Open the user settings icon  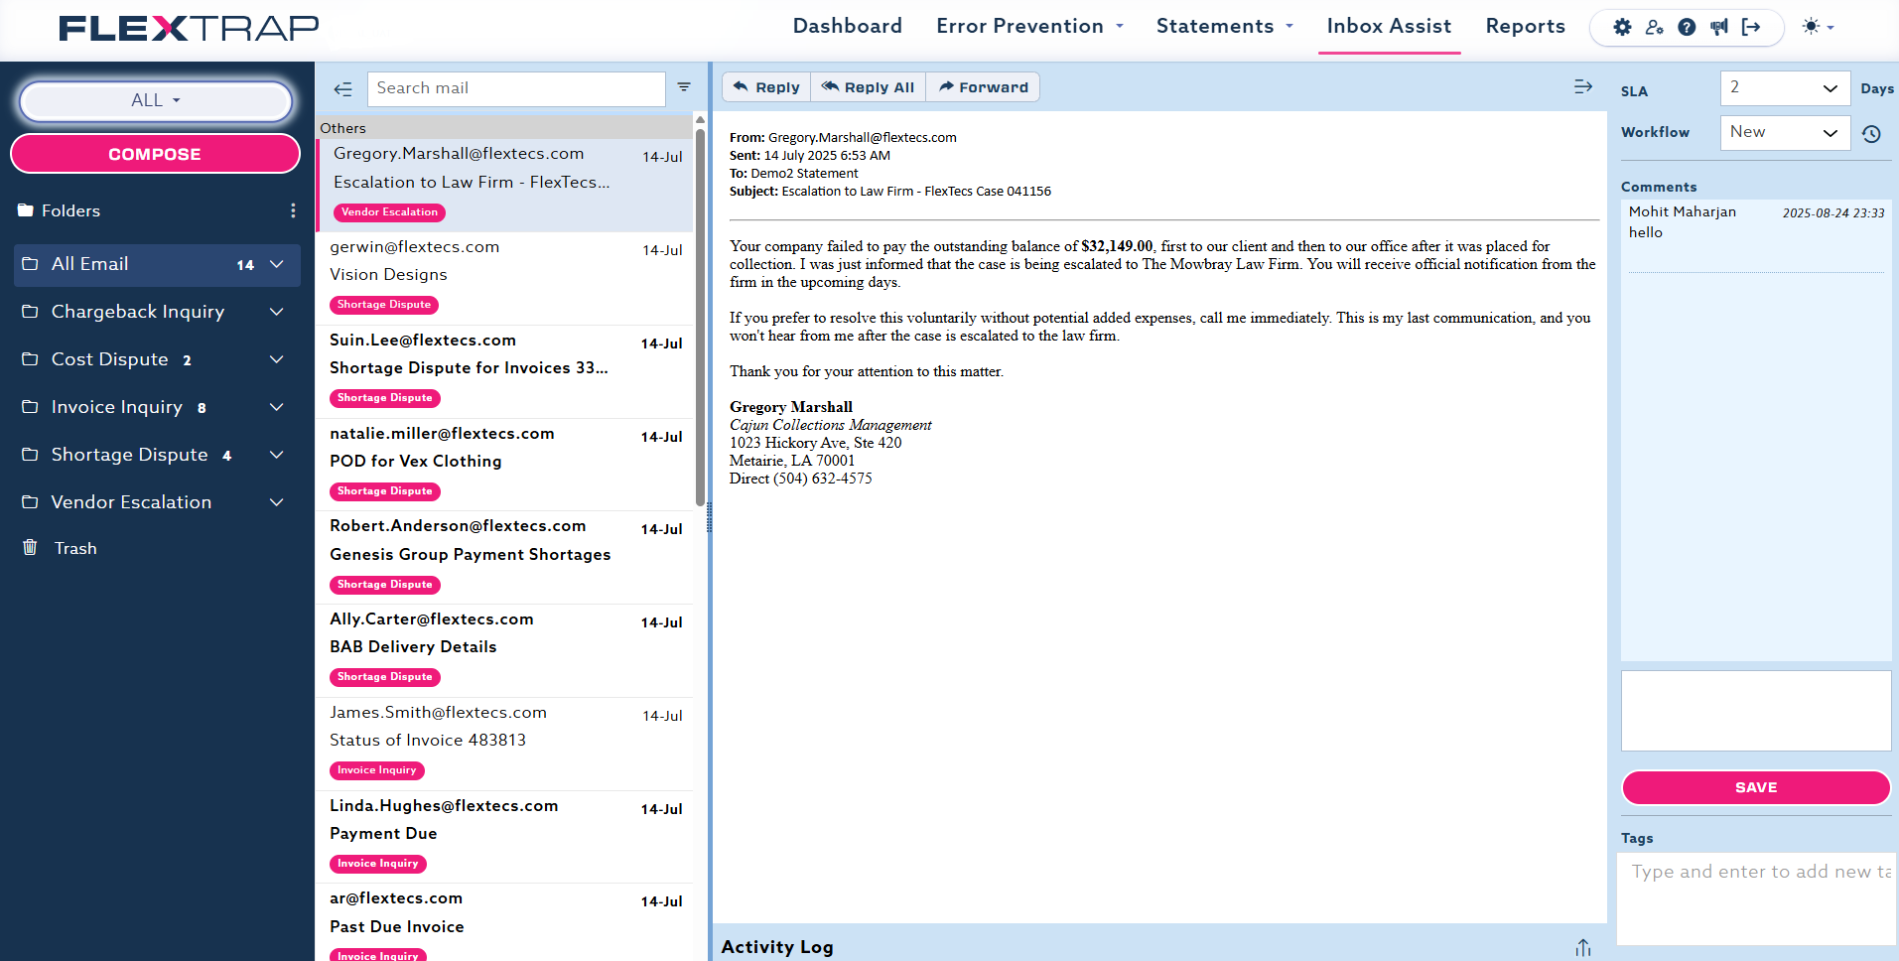click(x=1654, y=27)
